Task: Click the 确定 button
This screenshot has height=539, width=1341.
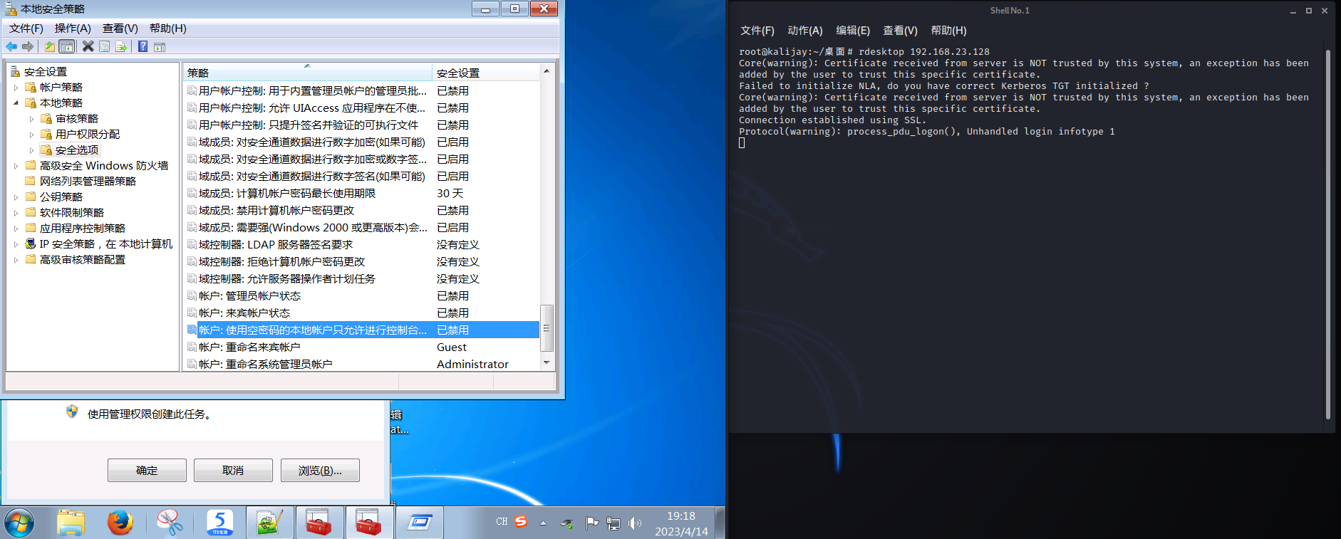Action: pyautogui.click(x=147, y=471)
